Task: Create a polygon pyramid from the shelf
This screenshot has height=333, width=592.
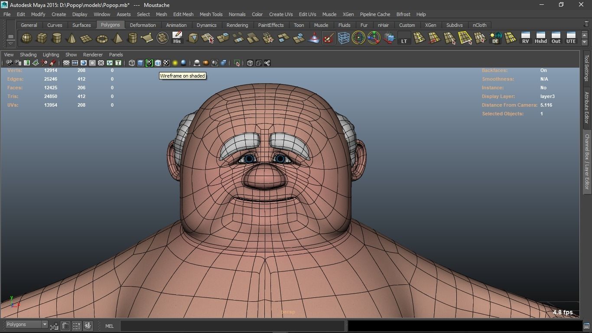Action: point(117,38)
